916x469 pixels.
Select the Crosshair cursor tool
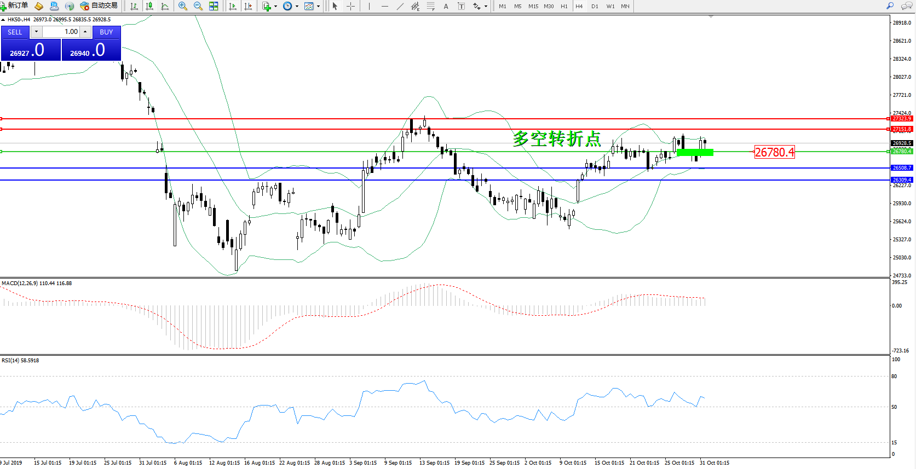(351, 6)
